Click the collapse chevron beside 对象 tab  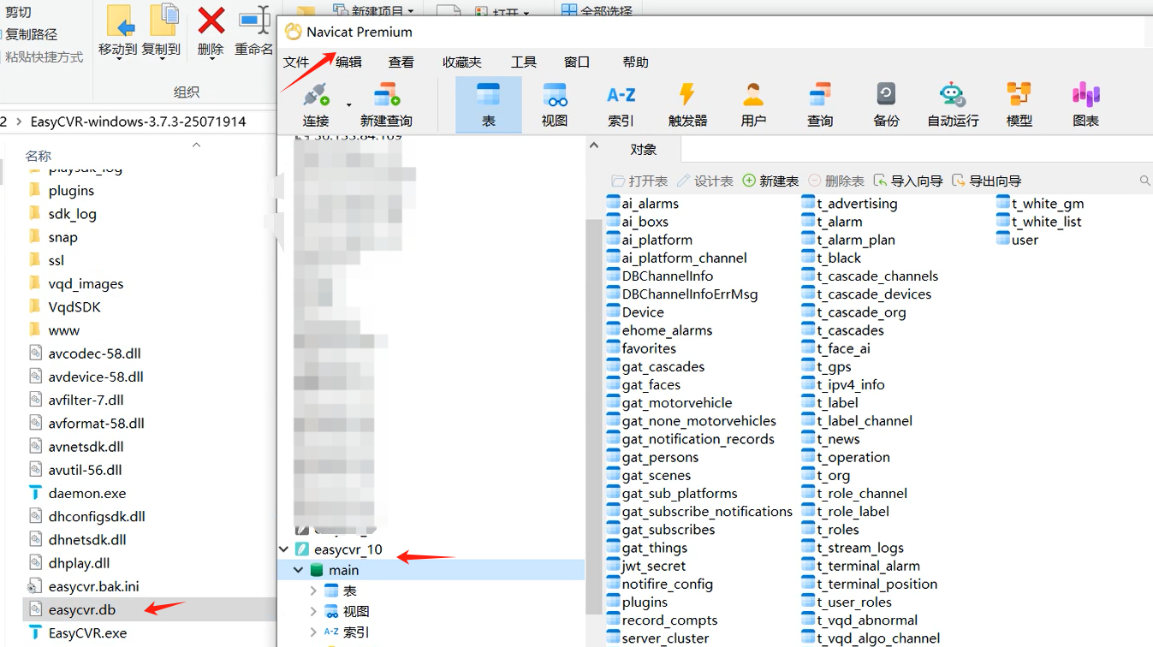pyautogui.click(x=594, y=146)
